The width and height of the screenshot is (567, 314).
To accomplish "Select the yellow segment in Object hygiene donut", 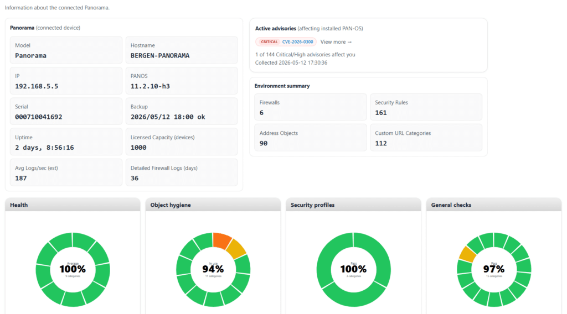I will click(x=237, y=248).
